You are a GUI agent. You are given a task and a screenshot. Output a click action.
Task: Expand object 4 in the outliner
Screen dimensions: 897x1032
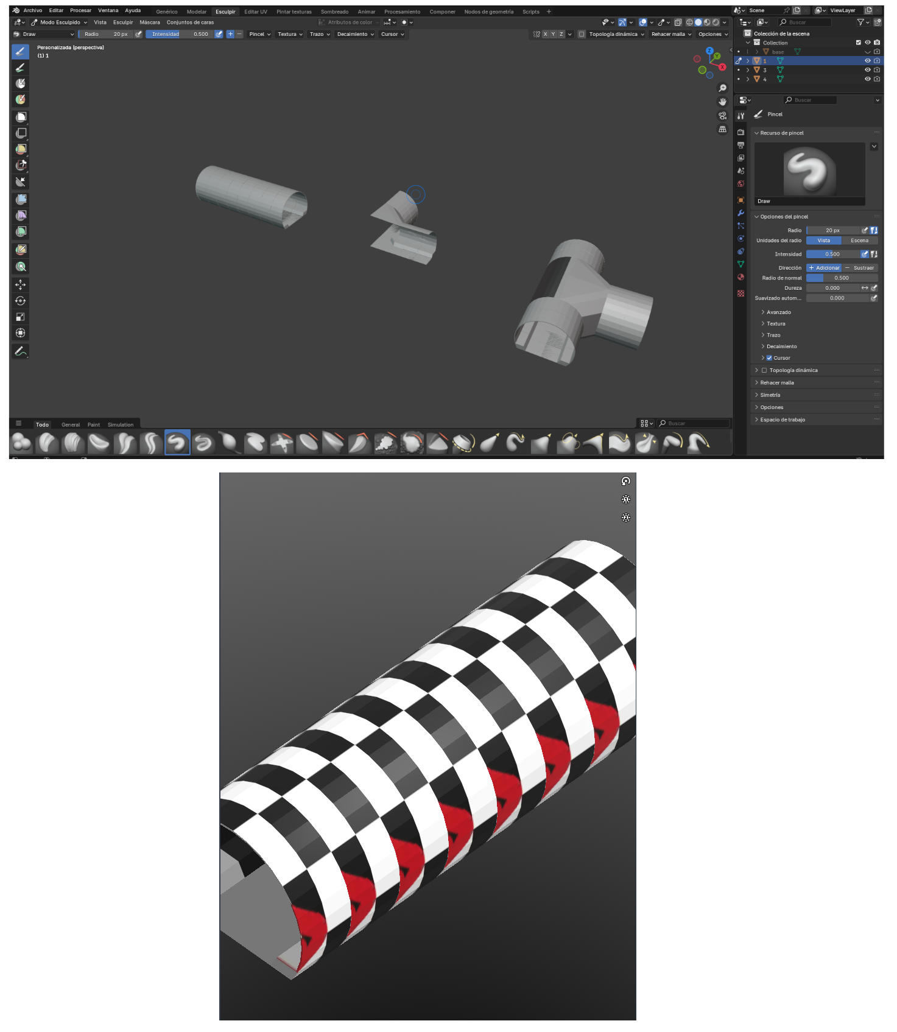point(748,79)
